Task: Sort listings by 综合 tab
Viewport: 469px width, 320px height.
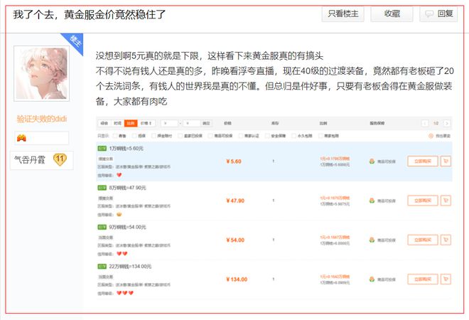Action: coord(104,123)
